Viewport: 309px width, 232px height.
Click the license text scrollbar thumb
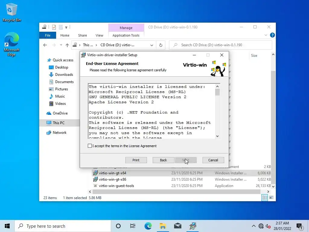click(x=217, y=92)
